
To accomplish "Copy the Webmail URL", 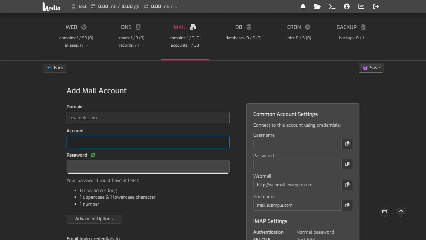I will pyautogui.click(x=347, y=185).
